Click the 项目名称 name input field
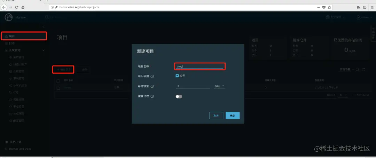 [199, 66]
